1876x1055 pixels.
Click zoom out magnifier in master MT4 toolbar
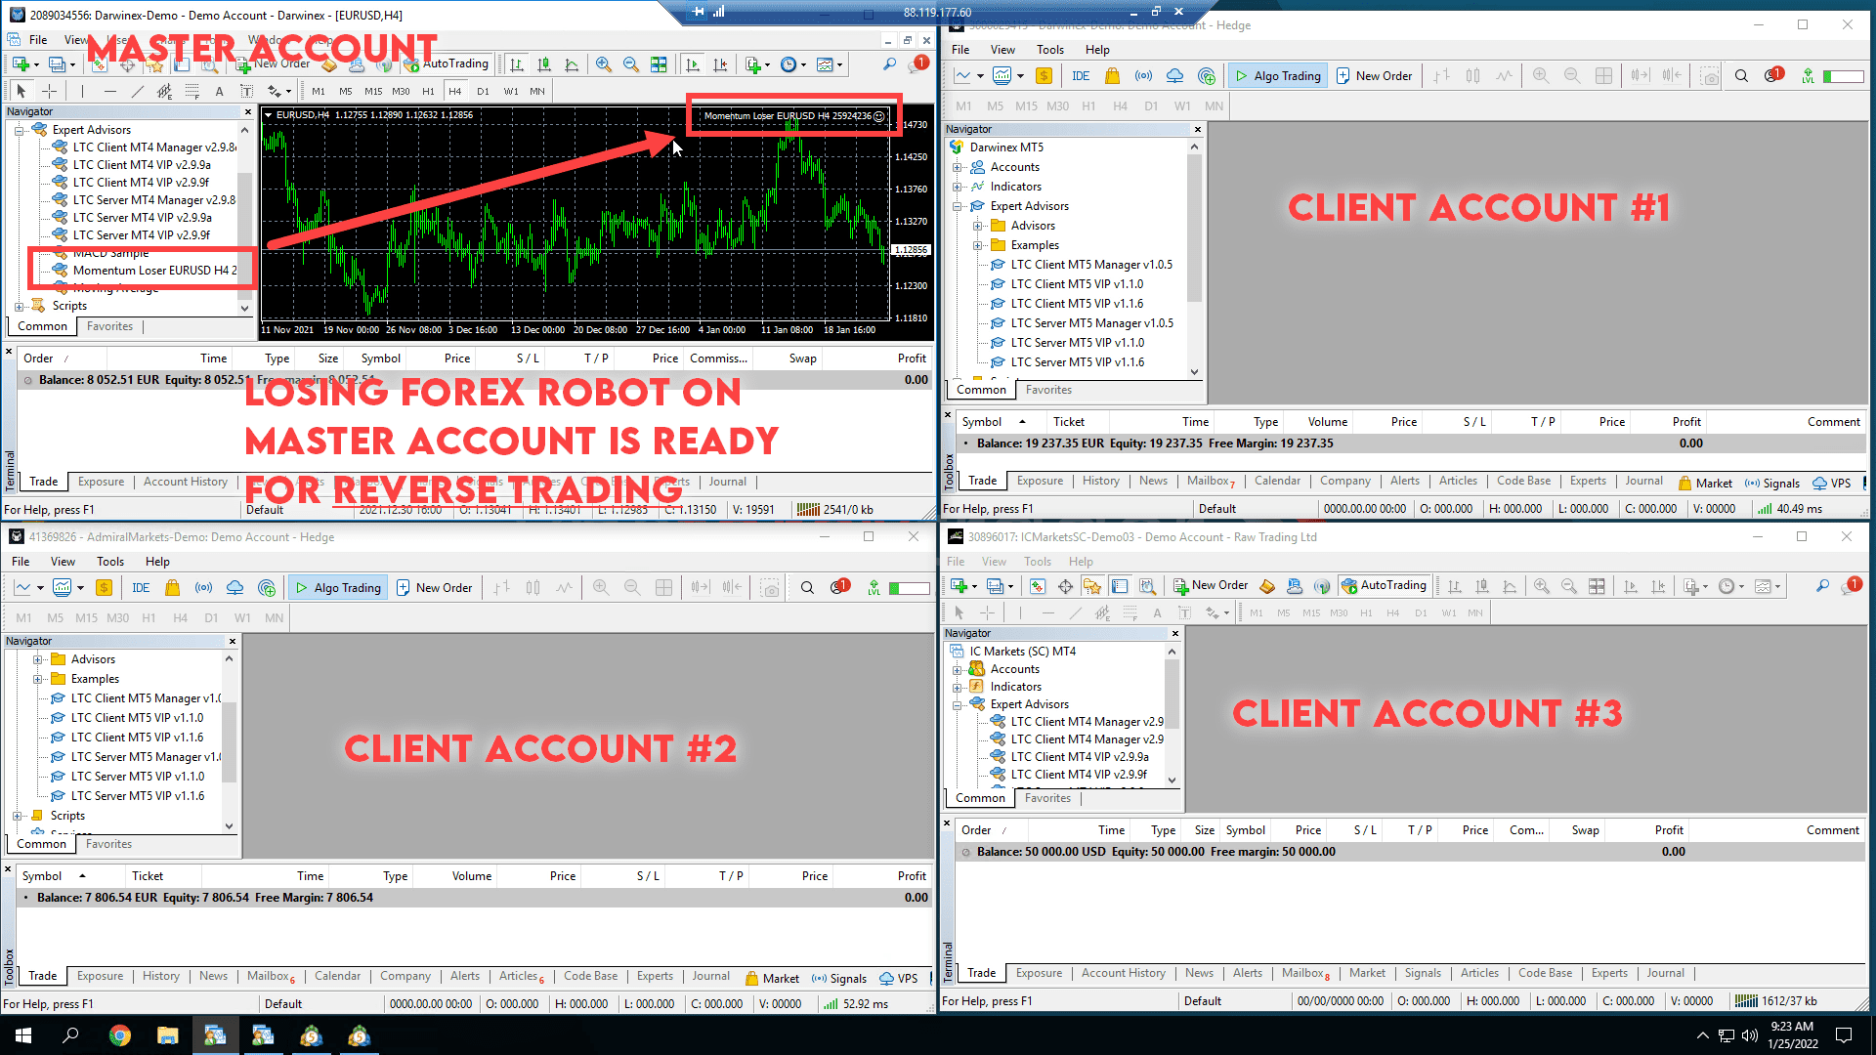pyautogui.click(x=630, y=64)
